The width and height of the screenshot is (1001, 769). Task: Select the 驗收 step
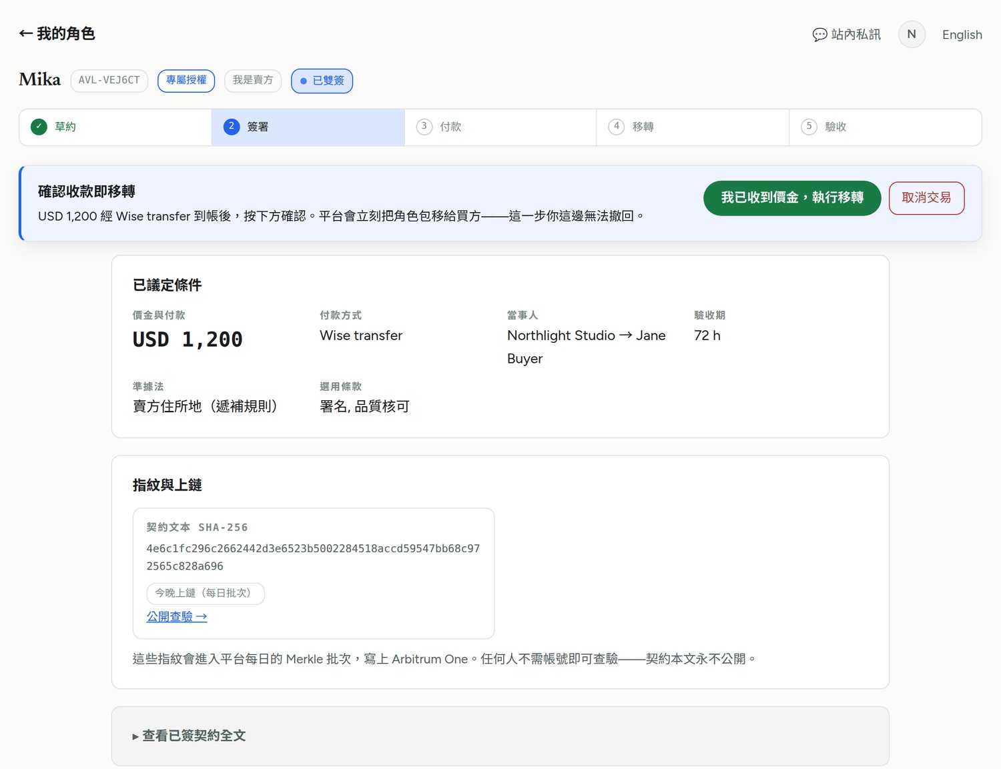tap(885, 127)
